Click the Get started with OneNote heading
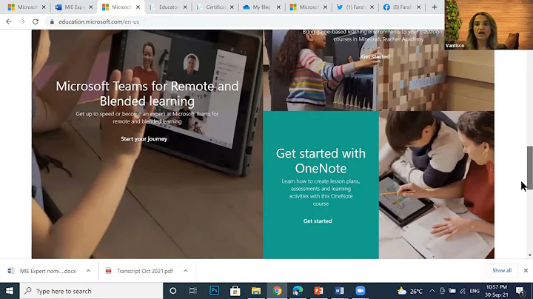Screen dimensions: 533x299 tap(321, 161)
